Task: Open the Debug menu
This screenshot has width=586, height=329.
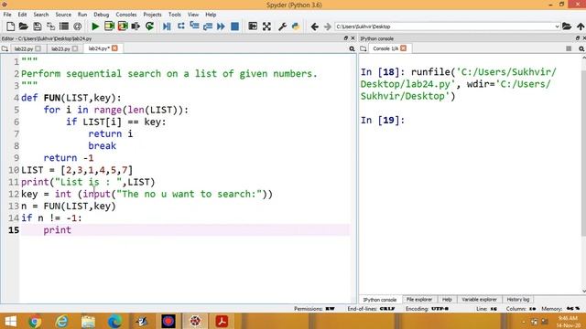Action: point(102,15)
